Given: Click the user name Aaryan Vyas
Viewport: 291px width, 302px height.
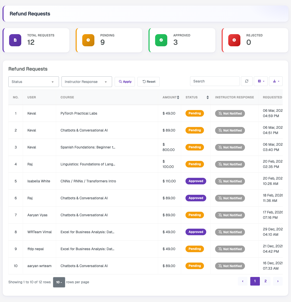Looking at the screenshot, I should click(x=37, y=215).
